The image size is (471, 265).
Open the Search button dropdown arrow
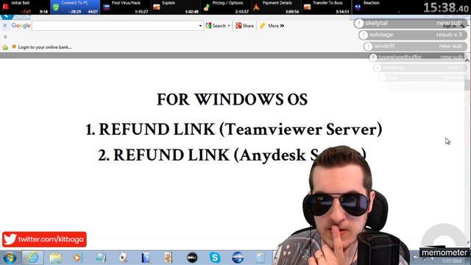[229, 26]
